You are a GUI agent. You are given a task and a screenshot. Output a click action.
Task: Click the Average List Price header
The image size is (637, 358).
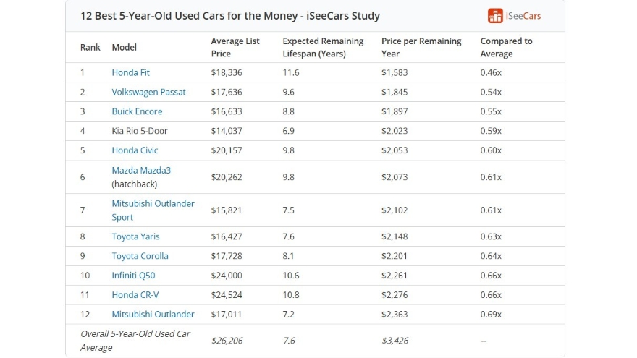coord(235,47)
